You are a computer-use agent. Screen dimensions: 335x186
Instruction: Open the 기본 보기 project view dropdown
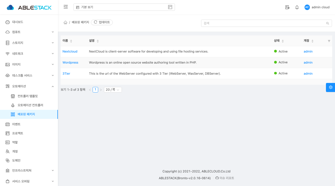coord(124,7)
